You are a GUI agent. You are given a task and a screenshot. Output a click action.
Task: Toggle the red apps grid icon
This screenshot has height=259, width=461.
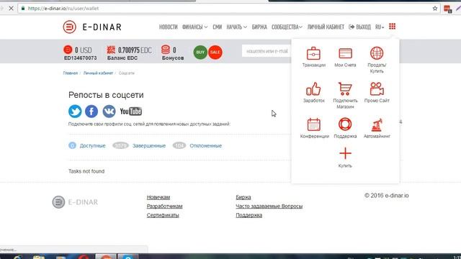392,27
